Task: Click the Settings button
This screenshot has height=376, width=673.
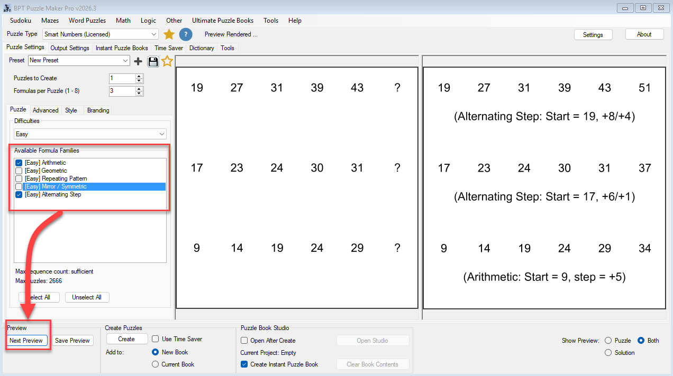Action: (593, 34)
